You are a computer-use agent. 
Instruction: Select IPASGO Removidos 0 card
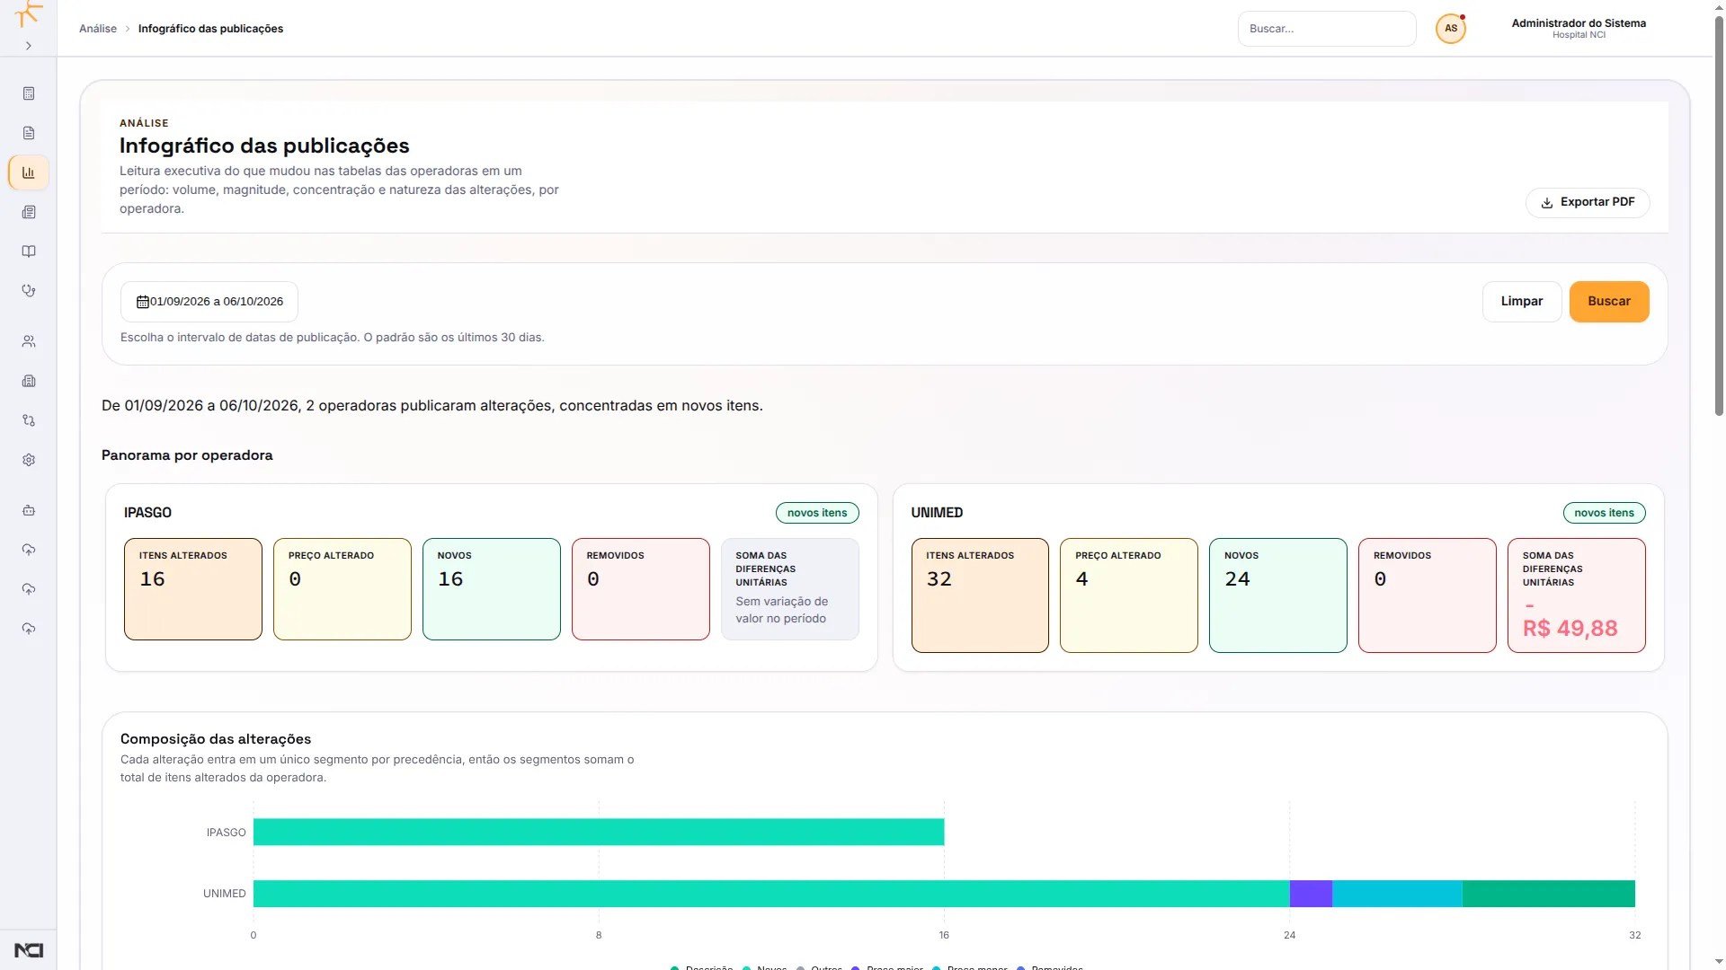coord(641,589)
